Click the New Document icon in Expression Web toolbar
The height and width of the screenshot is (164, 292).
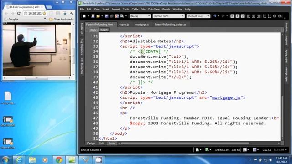click(x=84, y=16)
